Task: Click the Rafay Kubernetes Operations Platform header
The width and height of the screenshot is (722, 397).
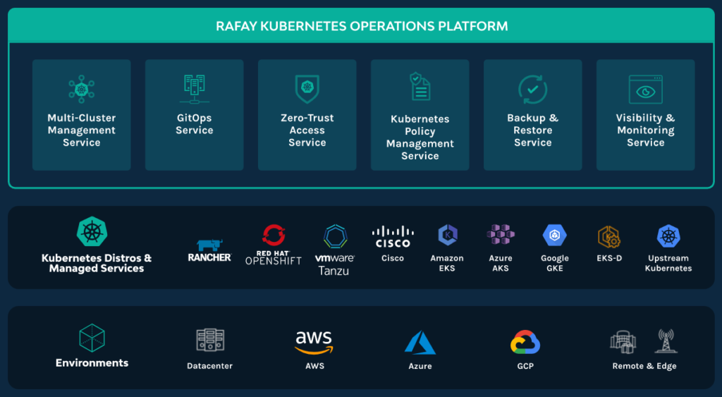Action: (362, 26)
